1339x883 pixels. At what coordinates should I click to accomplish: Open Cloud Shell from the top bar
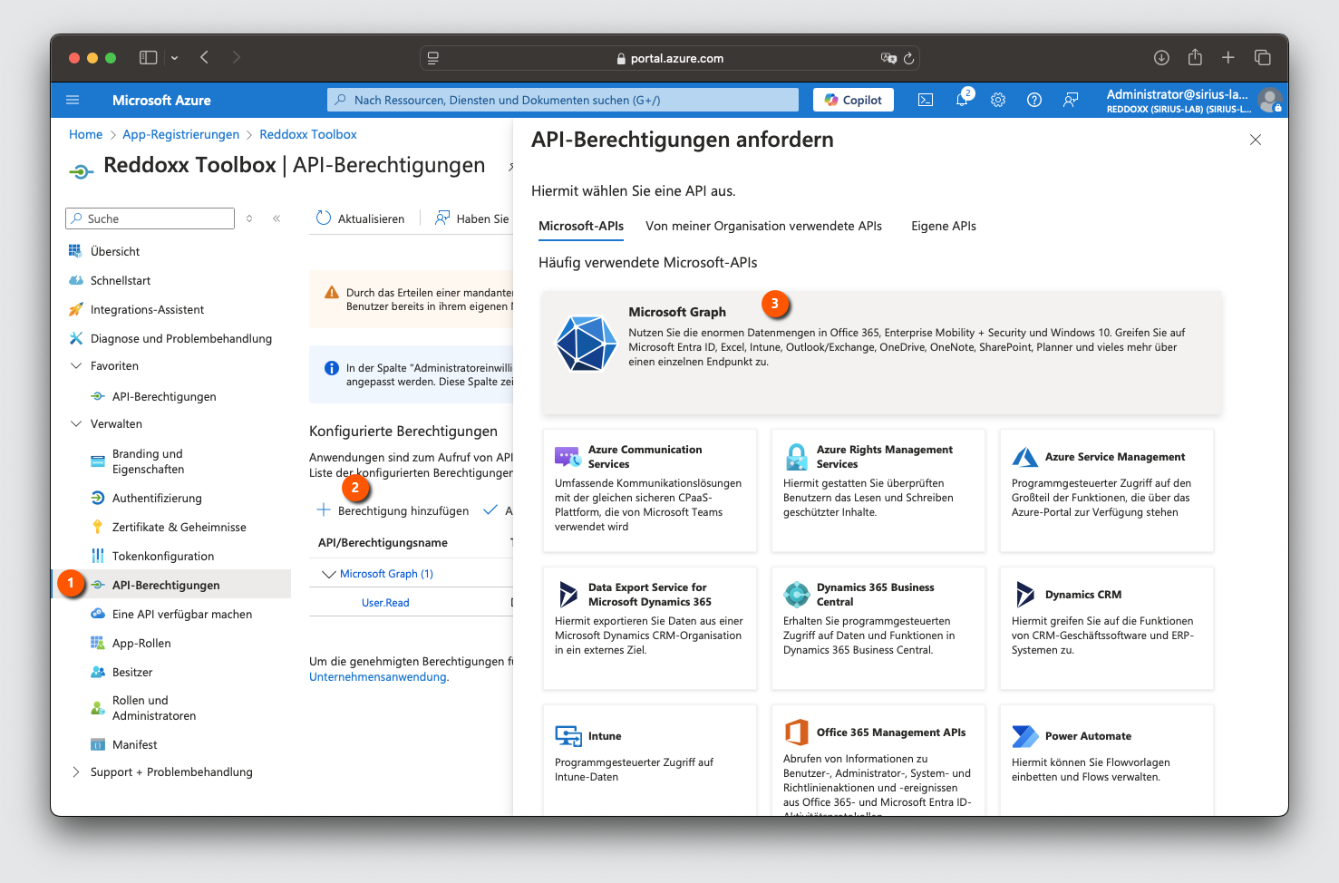point(926,100)
